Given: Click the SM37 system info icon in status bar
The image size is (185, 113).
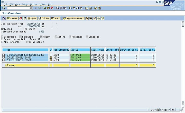Looking at the screenshot, I should tap(158, 110).
